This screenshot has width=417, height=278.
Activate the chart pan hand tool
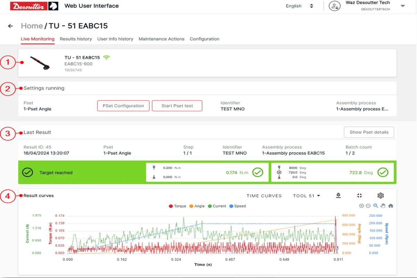coord(383,206)
